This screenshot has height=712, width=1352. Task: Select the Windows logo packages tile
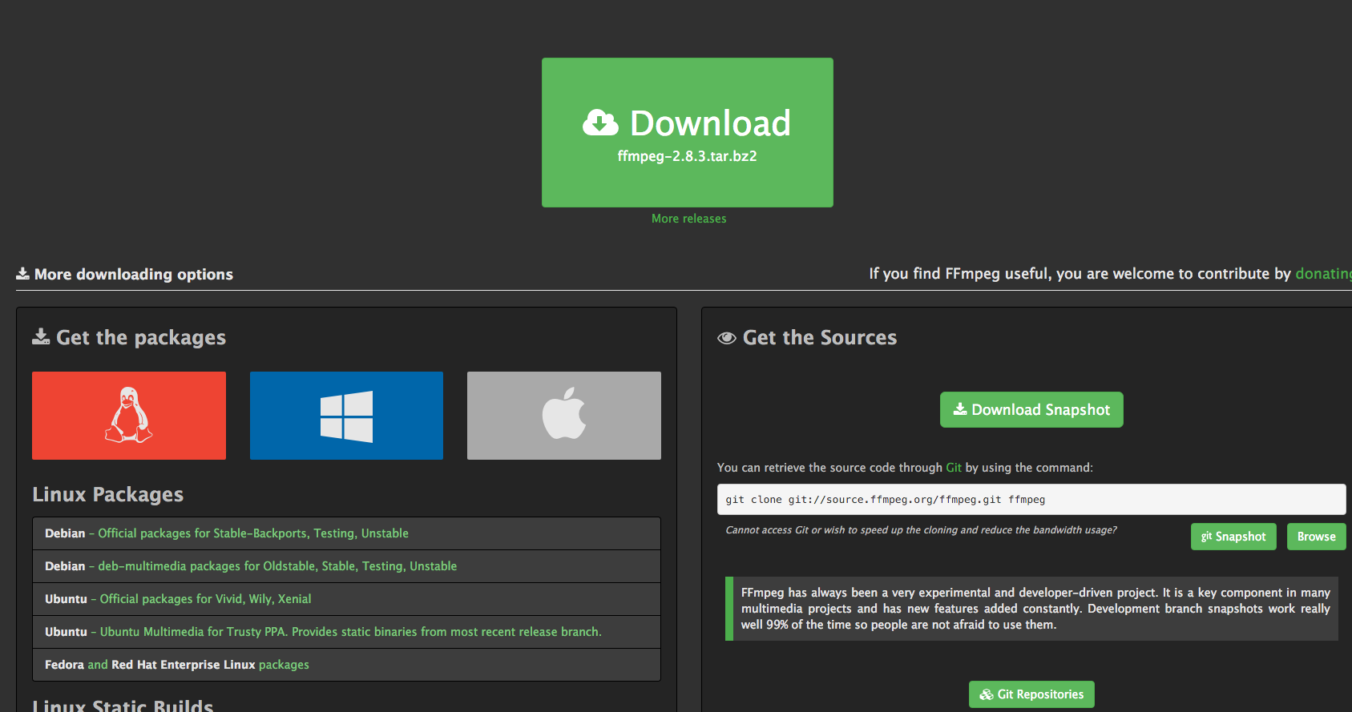[x=346, y=416]
